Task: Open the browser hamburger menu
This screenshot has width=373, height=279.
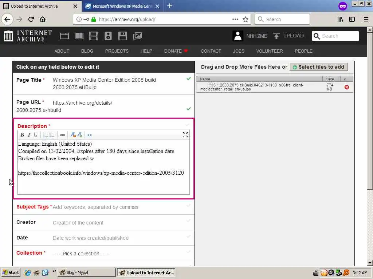Action: (x=366, y=20)
